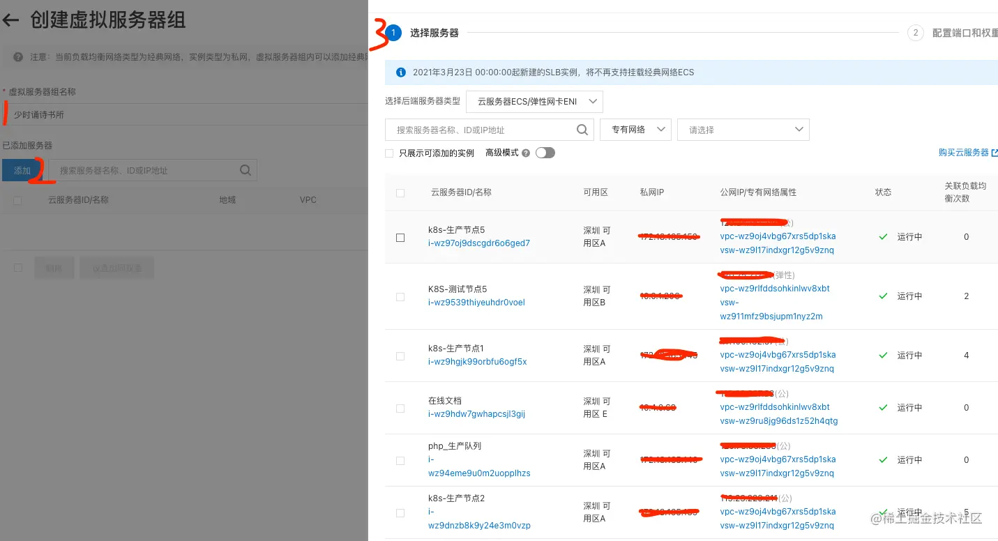998x541 pixels.
Task: Open instance i-wz9hgjk99orbfu6ogf5x link
Action: click(478, 362)
